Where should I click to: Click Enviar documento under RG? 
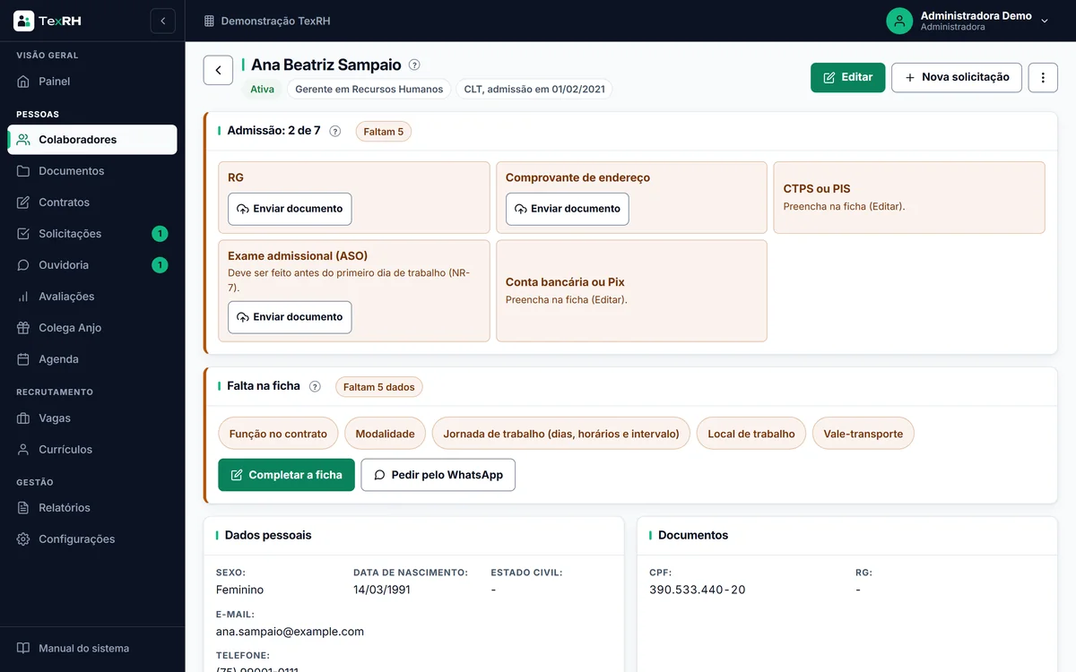tap(290, 209)
